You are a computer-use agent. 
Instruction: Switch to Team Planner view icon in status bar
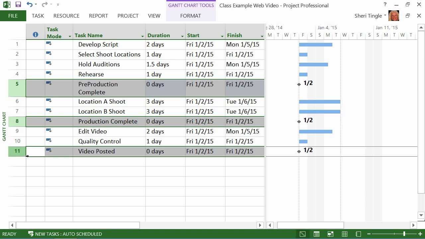[x=330, y=234]
